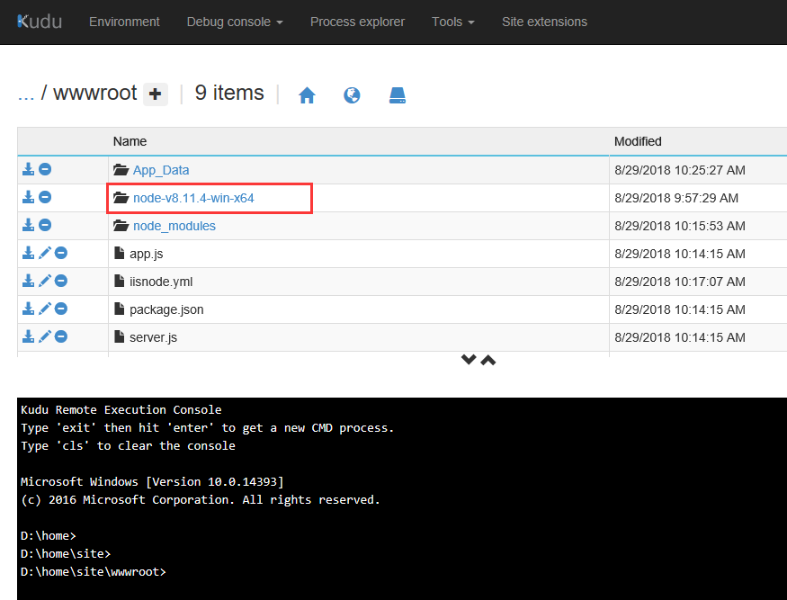787x600 pixels.
Task: Open the Environment page
Action: coord(124,22)
